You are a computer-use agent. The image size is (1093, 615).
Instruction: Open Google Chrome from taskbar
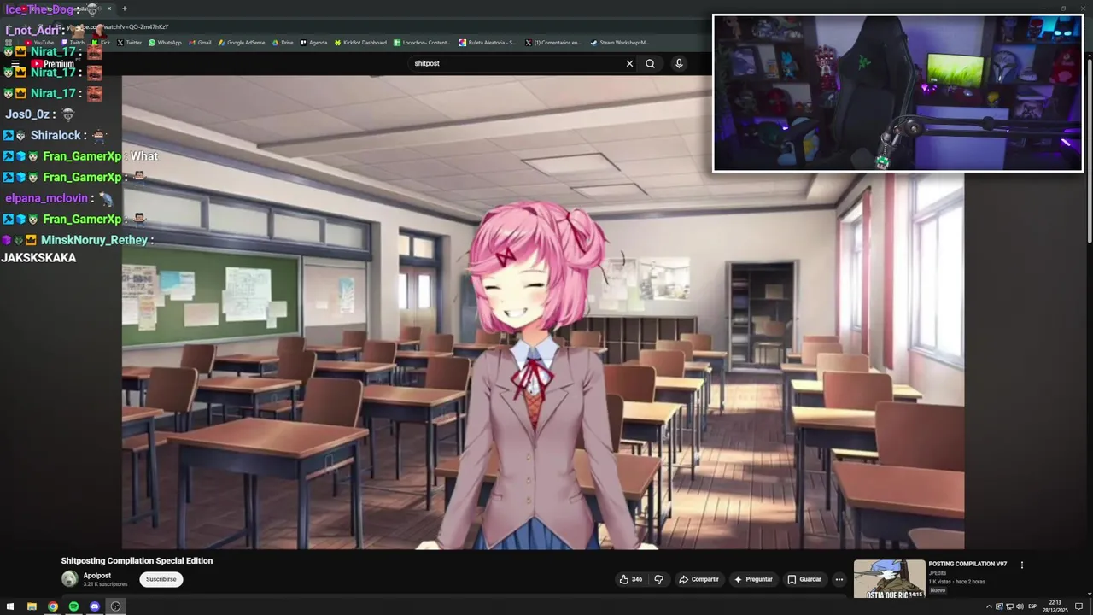[x=53, y=606]
